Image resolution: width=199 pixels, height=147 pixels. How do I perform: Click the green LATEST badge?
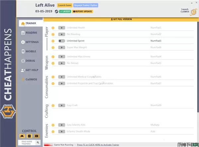tap(65, 11)
